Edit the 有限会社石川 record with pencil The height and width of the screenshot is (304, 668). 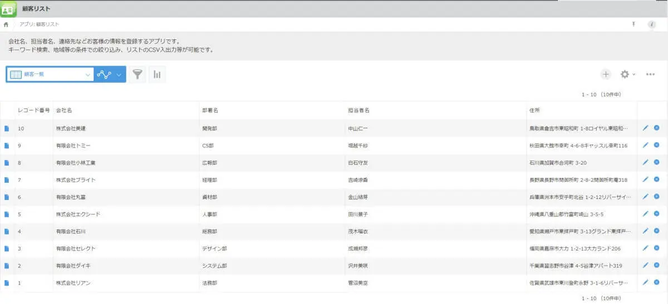click(645, 231)
